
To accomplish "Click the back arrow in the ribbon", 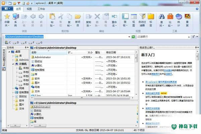I will tap(33, 20).
